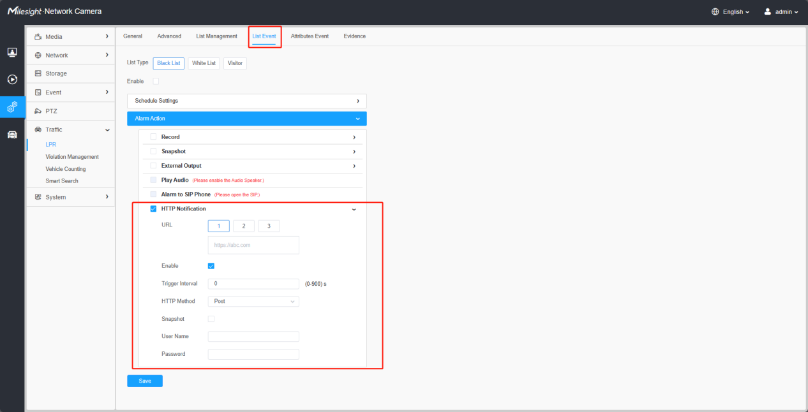The width and height of the screenshot is (808, 412).
Task: Click the admin user icon
Action: 768,11
